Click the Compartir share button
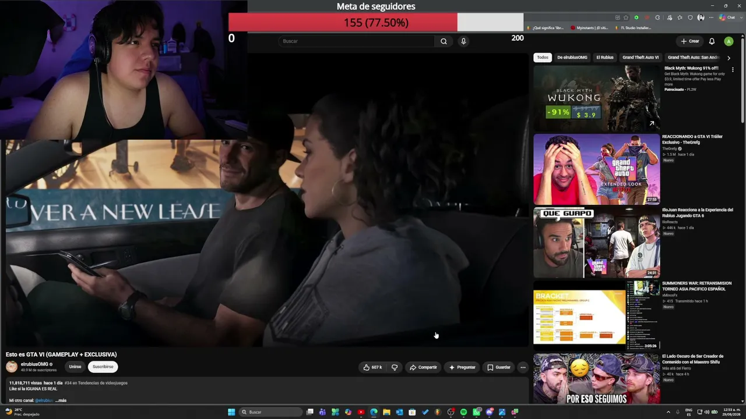The image size is (746, 419). (423, 367)
